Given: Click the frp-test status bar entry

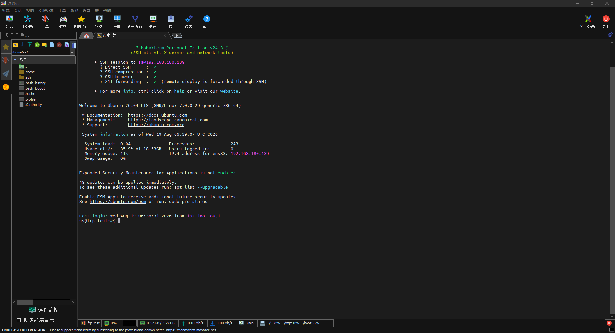Looking at the screenshot, I should click(90, 323).
